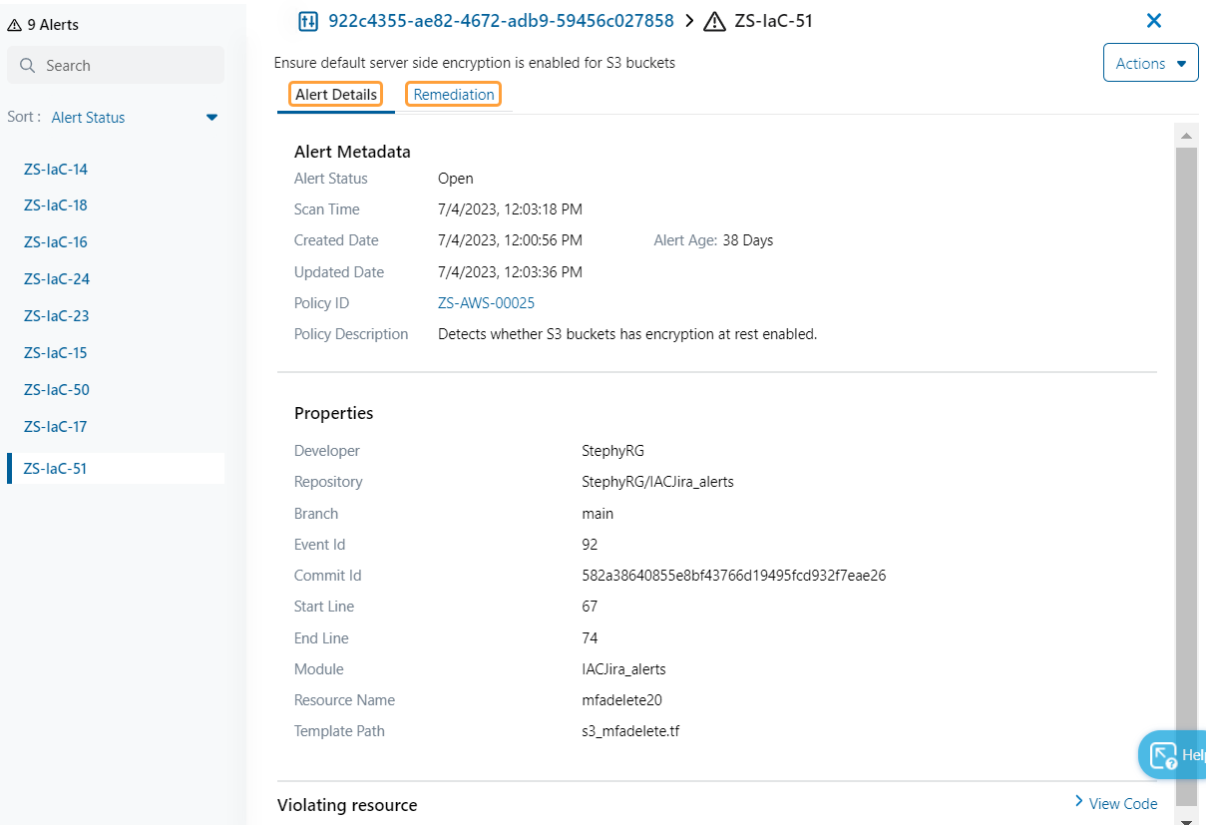Open policy link ZS-AWS-00025

486,302
